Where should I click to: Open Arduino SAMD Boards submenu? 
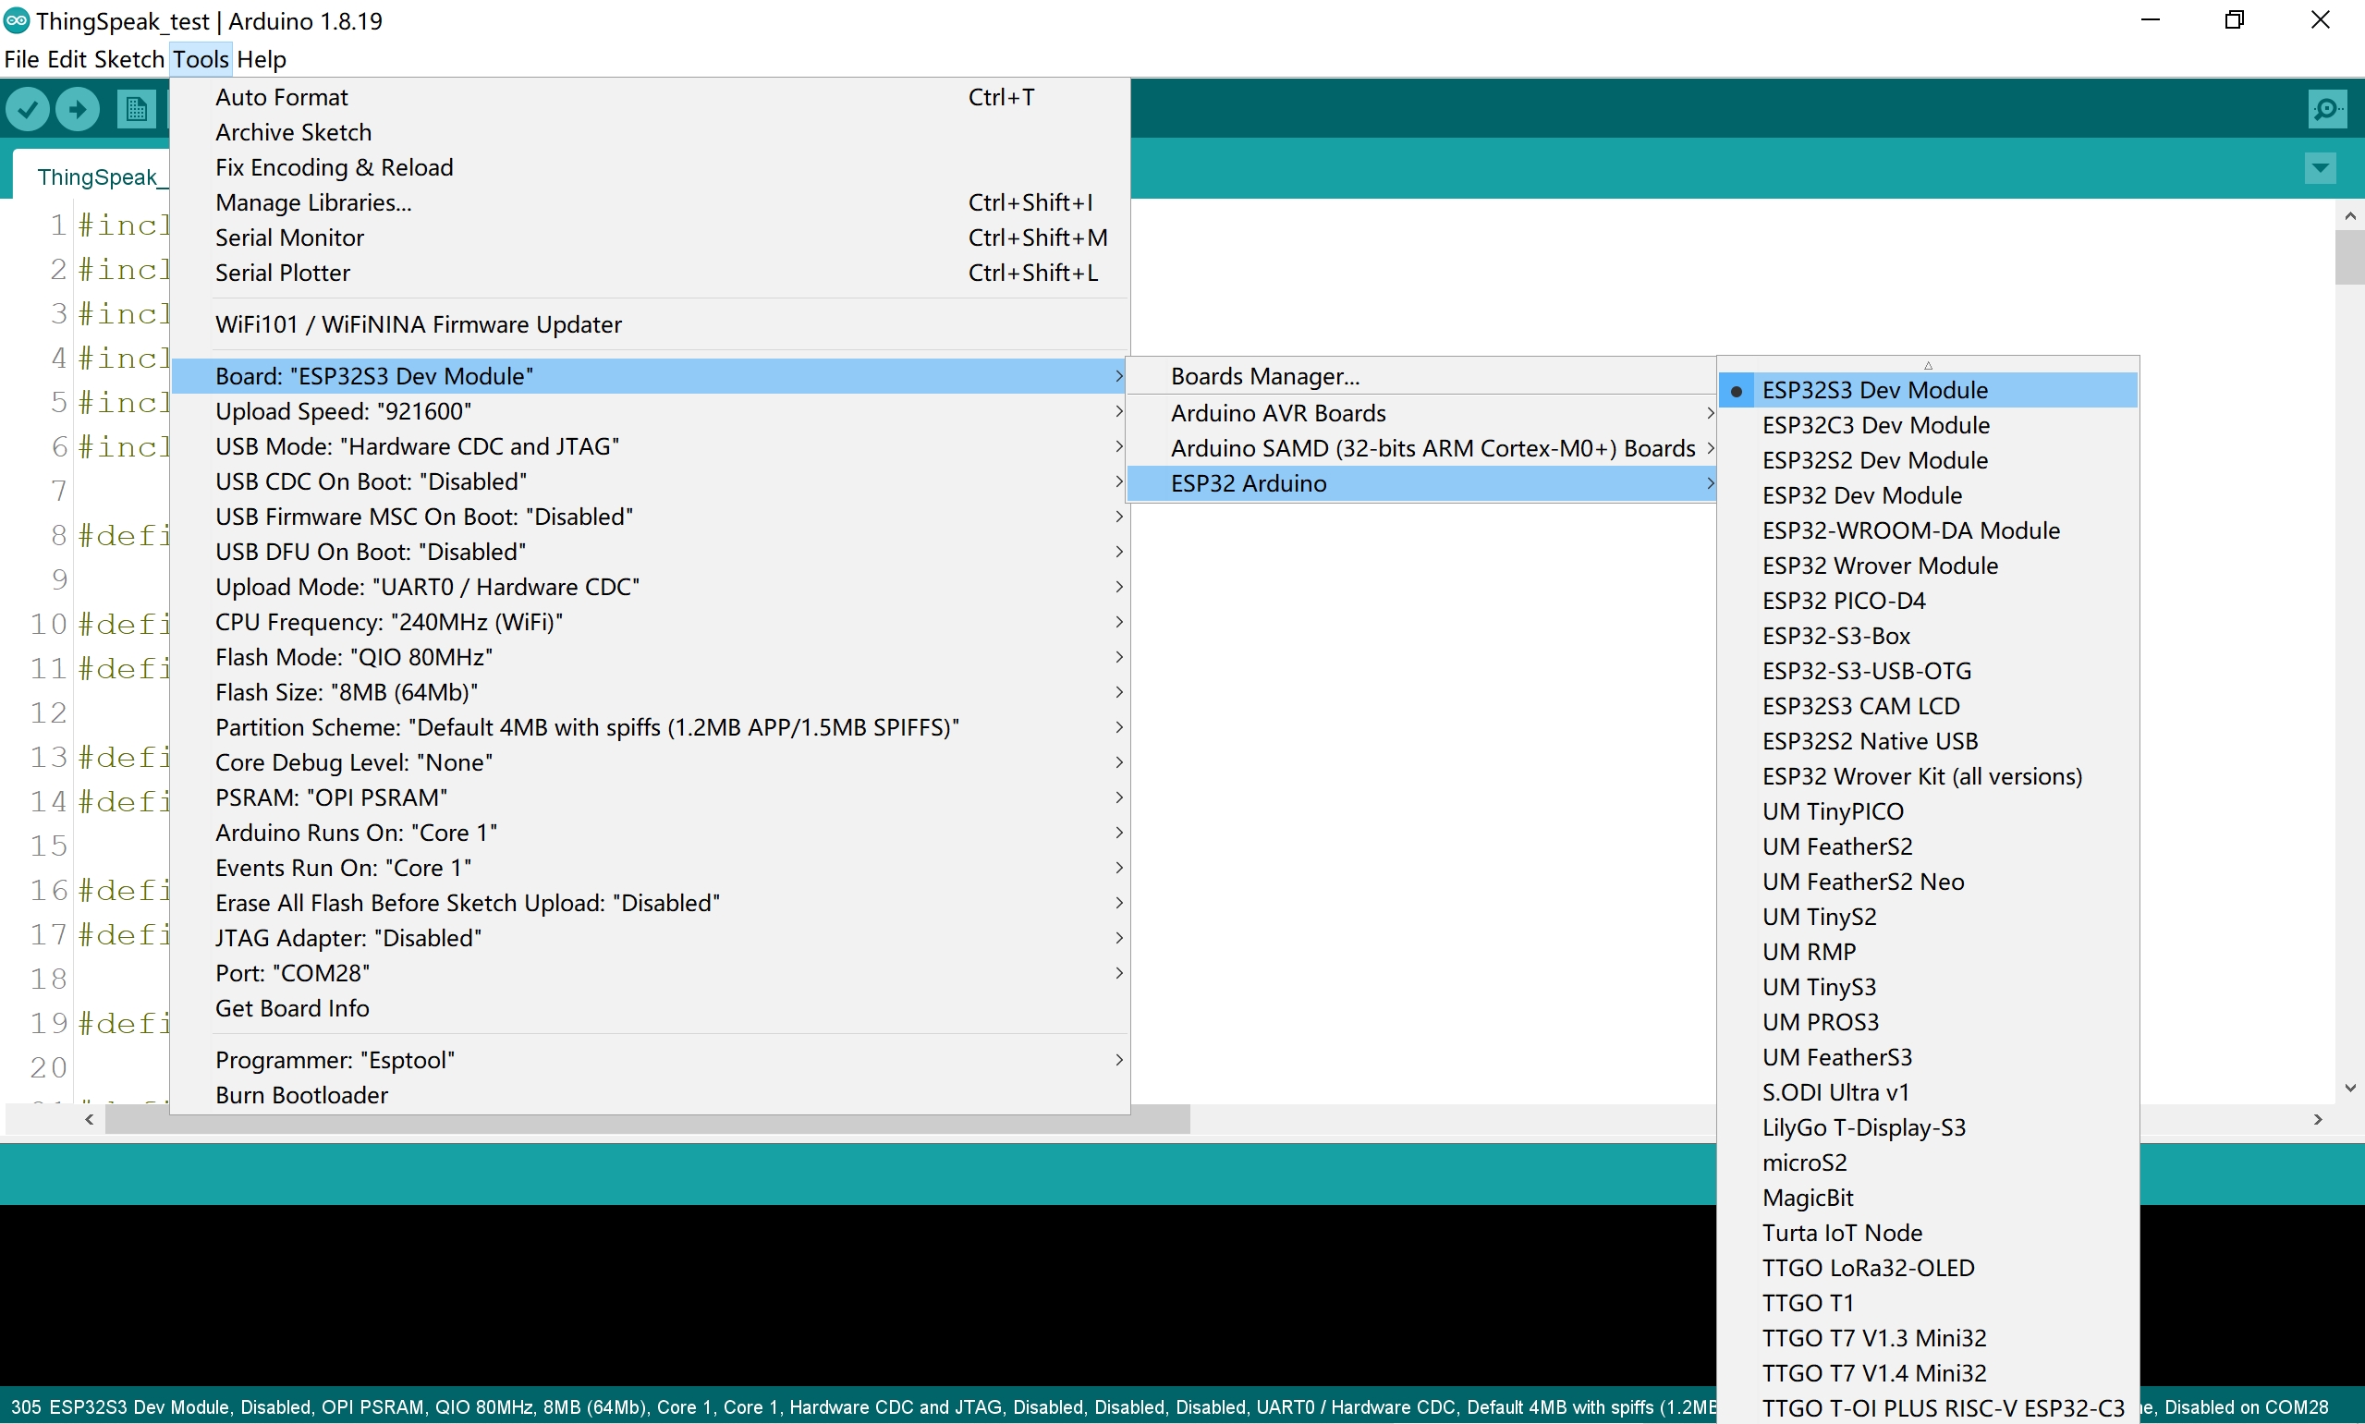pos(1420,448)
